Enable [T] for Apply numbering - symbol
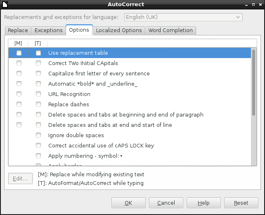 [x=38, y=156]
